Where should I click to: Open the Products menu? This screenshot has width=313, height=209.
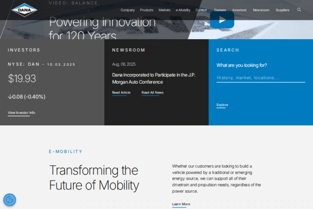[147, 10]
